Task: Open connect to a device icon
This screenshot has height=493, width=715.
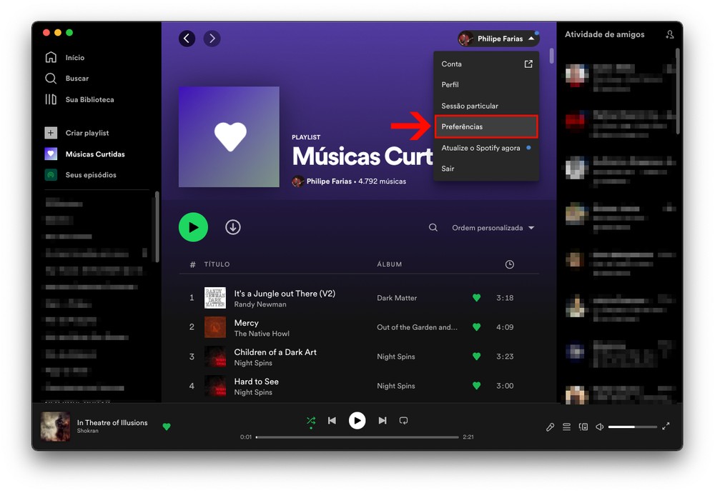Action: (583, 427)
